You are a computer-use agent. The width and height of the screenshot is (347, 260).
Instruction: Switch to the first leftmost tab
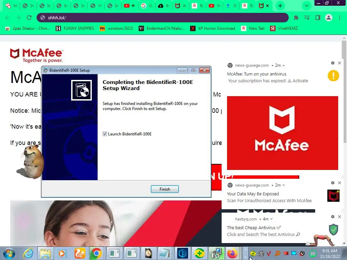[x=11, y=6]
